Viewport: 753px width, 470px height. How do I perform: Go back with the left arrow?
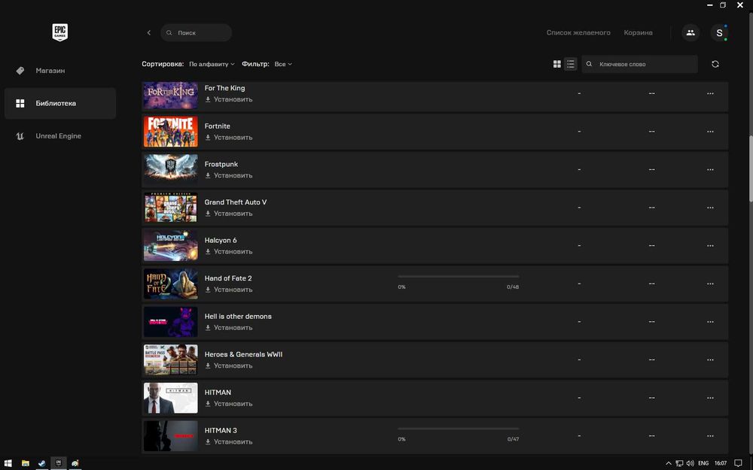(149, 32)
